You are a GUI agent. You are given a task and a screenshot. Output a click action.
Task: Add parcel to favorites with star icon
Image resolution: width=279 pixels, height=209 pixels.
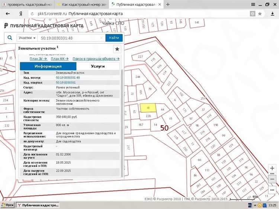click(117, 49)
